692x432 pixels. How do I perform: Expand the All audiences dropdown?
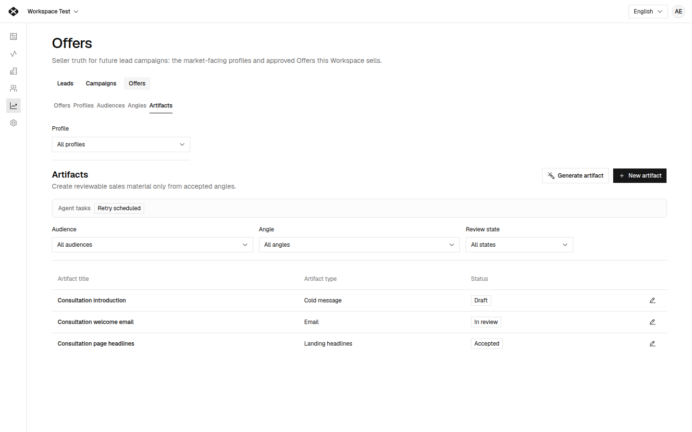152,245
